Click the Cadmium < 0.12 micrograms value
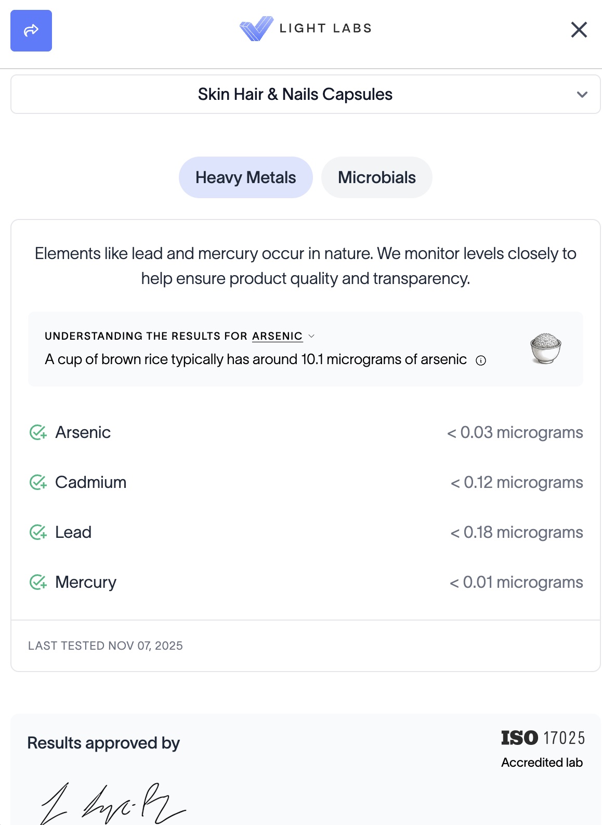The height and width of the screenshot is (825, 602). click(x=516, y=482)
